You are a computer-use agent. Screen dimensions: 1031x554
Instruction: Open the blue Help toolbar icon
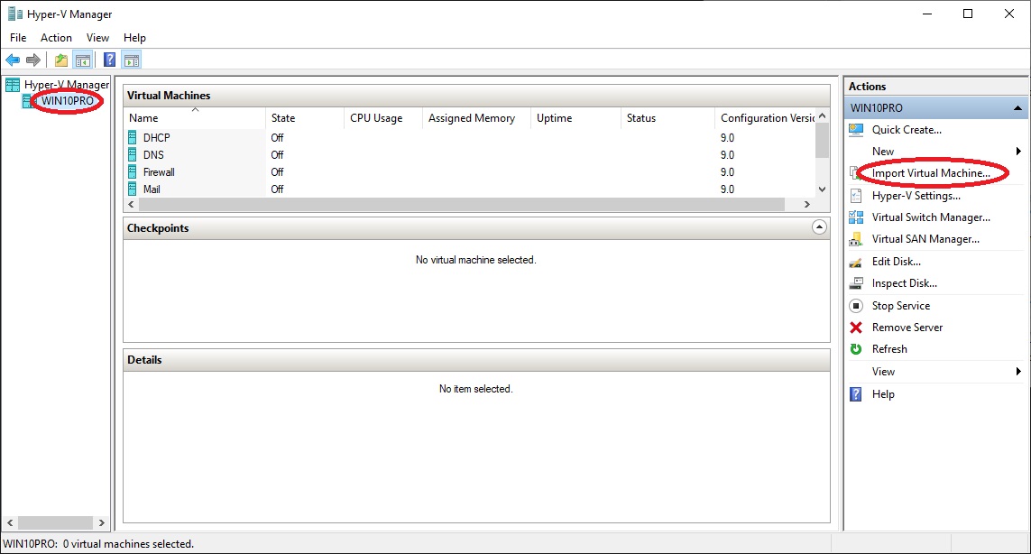110,60
